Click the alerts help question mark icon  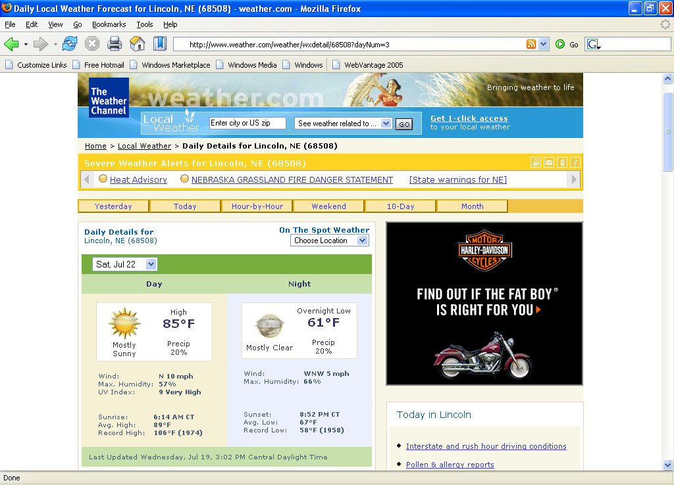coord(575,163)
